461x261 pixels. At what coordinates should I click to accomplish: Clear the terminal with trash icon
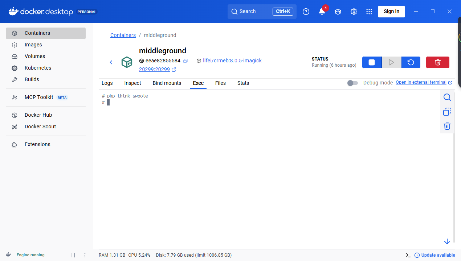(447, 126)
